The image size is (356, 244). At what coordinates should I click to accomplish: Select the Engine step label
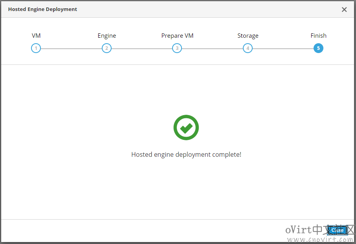click(x=107, y=36)
